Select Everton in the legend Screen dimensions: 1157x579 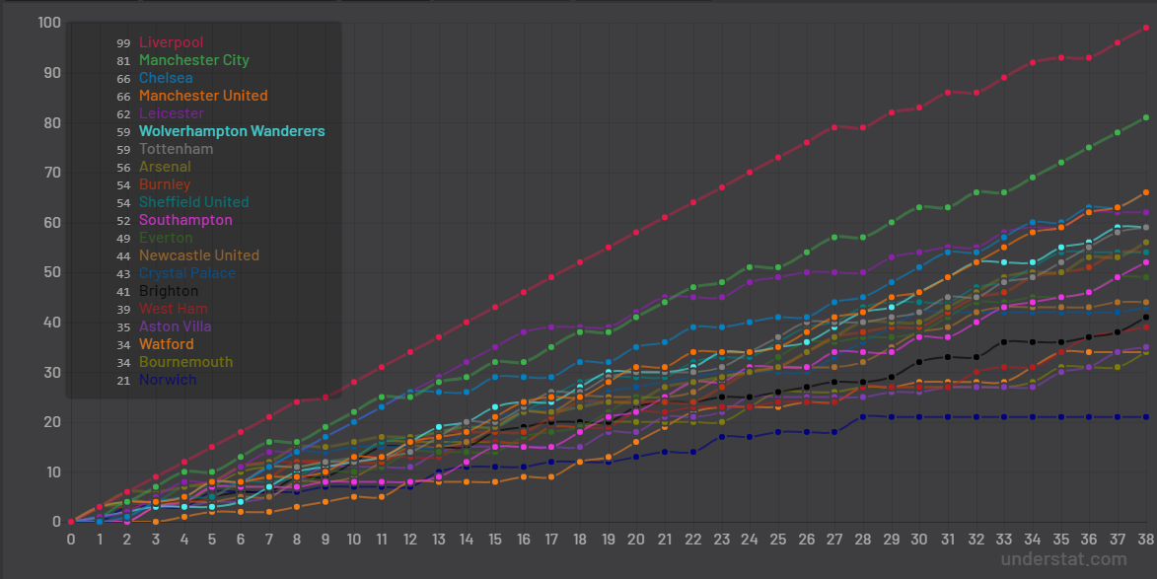(166, 238)
